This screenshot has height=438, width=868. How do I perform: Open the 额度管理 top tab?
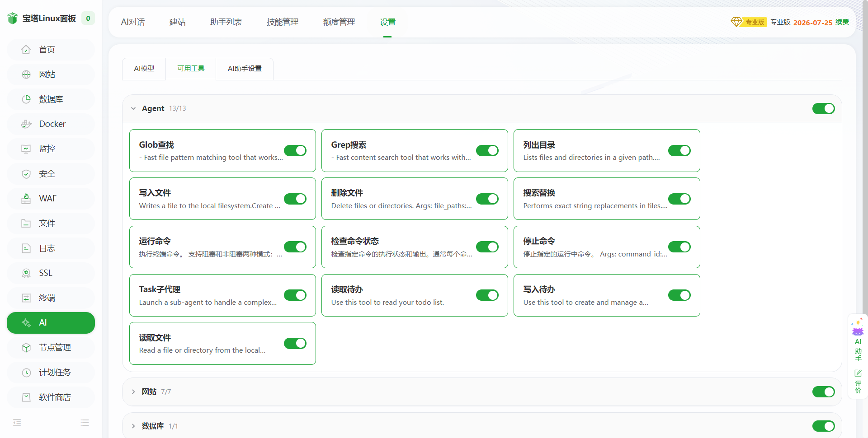point(339,22)
